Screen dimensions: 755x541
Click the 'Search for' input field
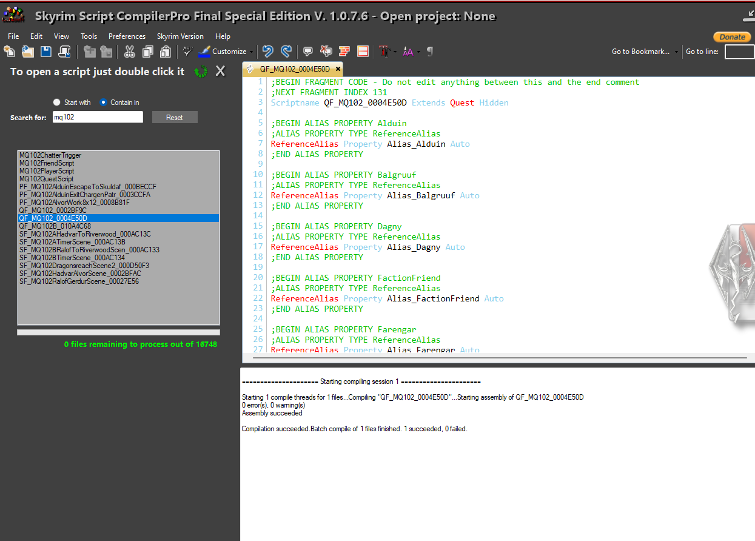click(97, 117)
